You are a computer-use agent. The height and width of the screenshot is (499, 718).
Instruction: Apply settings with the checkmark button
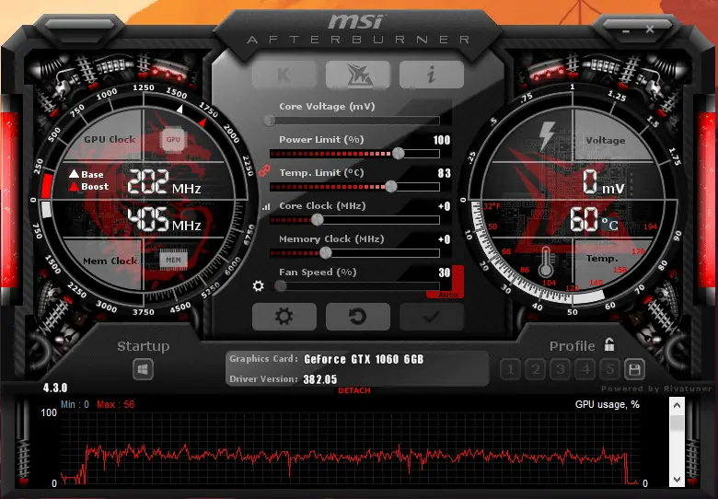pyautogui.click(x=432, y=317)
